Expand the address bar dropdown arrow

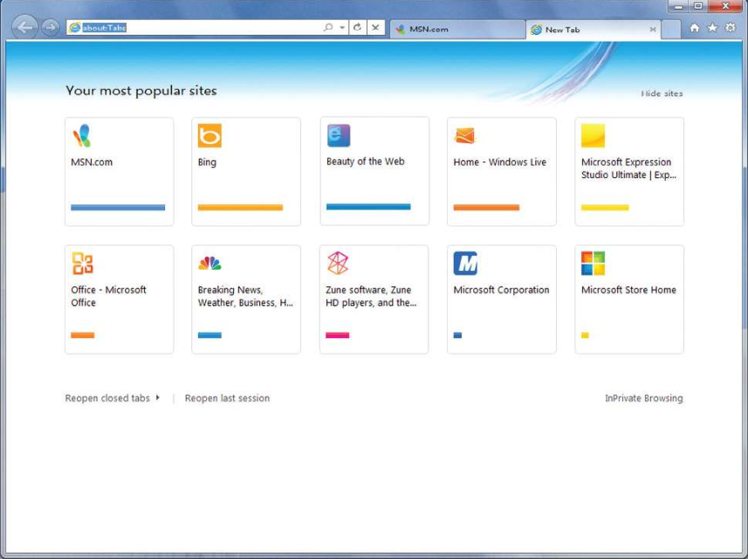[342, 28]
